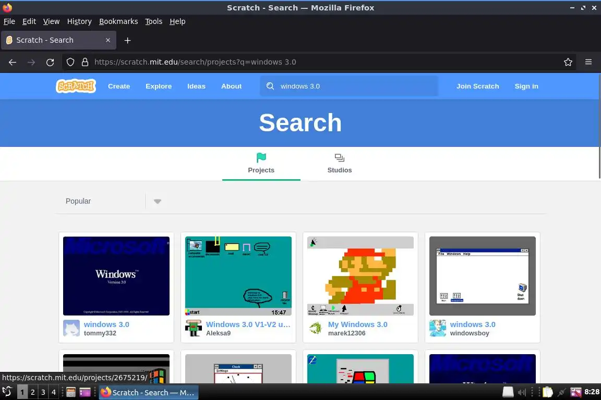Click the page vertical scrollbar
Screen dimensions: 601x400
[599, 127]
